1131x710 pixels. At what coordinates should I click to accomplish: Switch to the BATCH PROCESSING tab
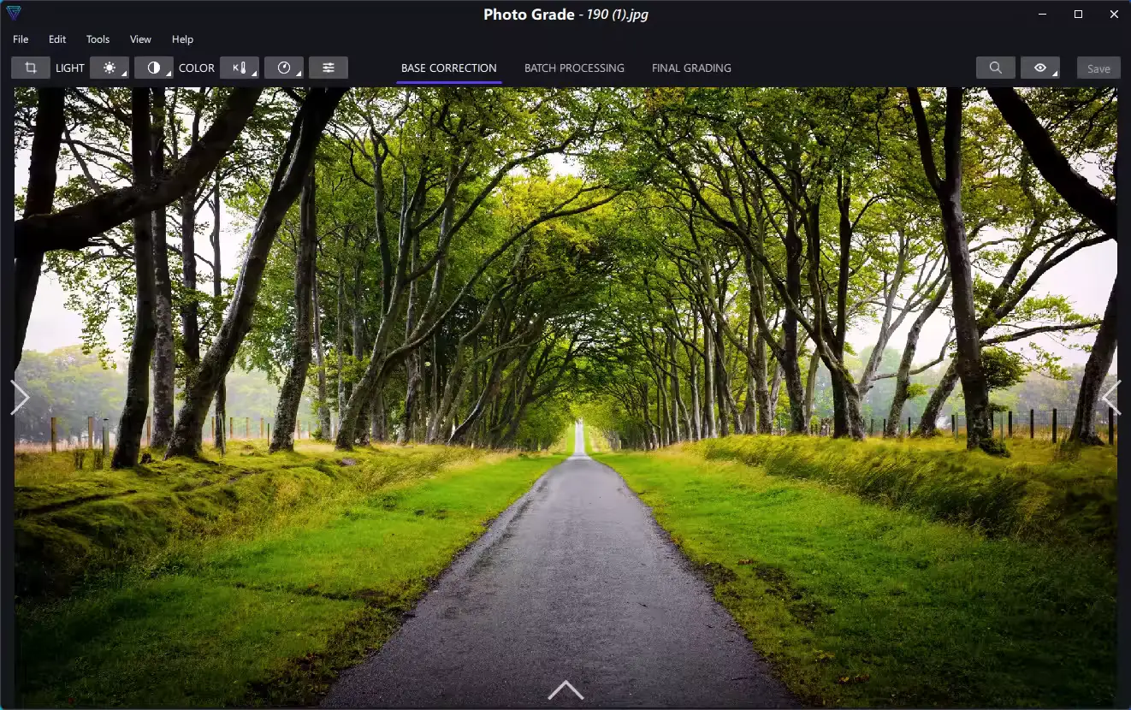pos(574,68)
